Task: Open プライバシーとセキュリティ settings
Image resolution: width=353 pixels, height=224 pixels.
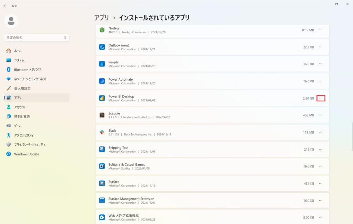Action: tap(37, 145)
